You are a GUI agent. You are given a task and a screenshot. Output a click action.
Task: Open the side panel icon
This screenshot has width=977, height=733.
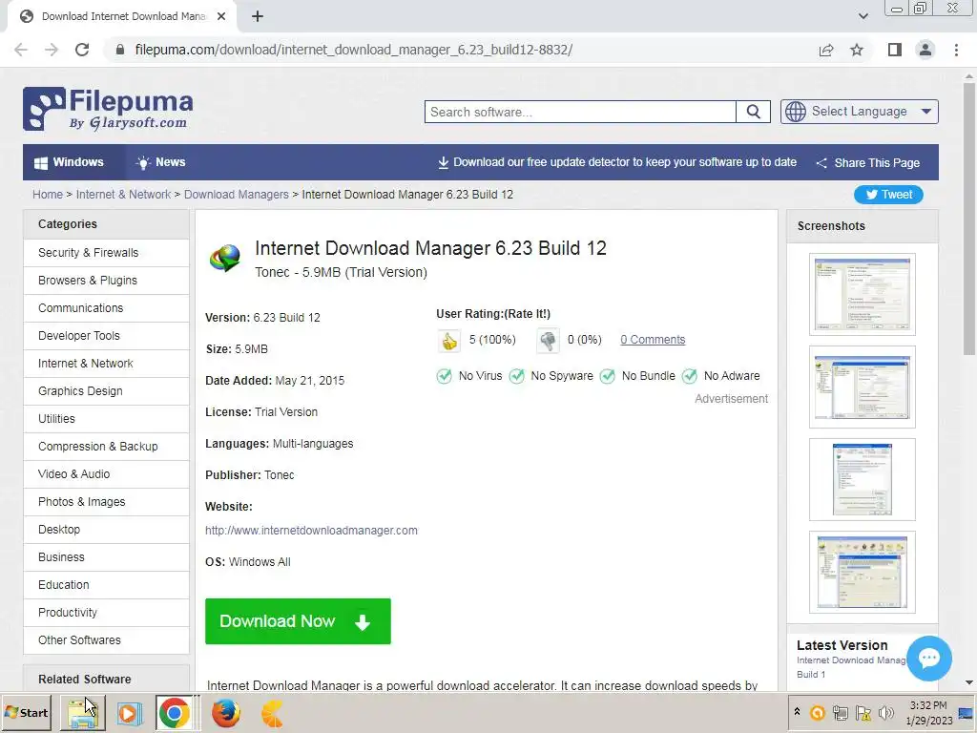coord(895,50)
